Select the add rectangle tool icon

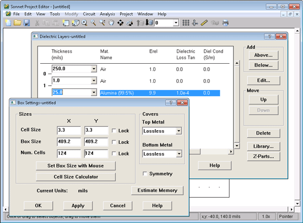[66, 23]
